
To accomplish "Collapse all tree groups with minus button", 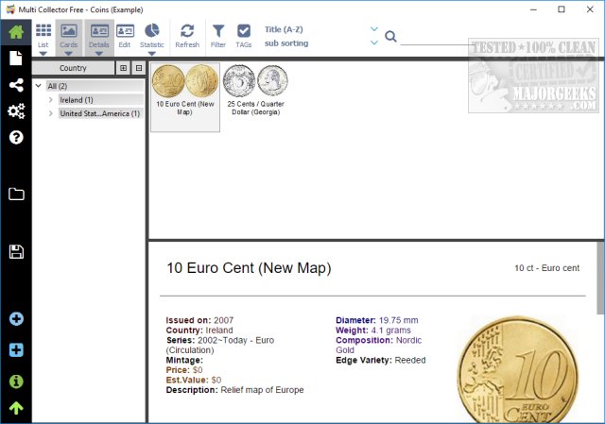I will tap(139, 68).
